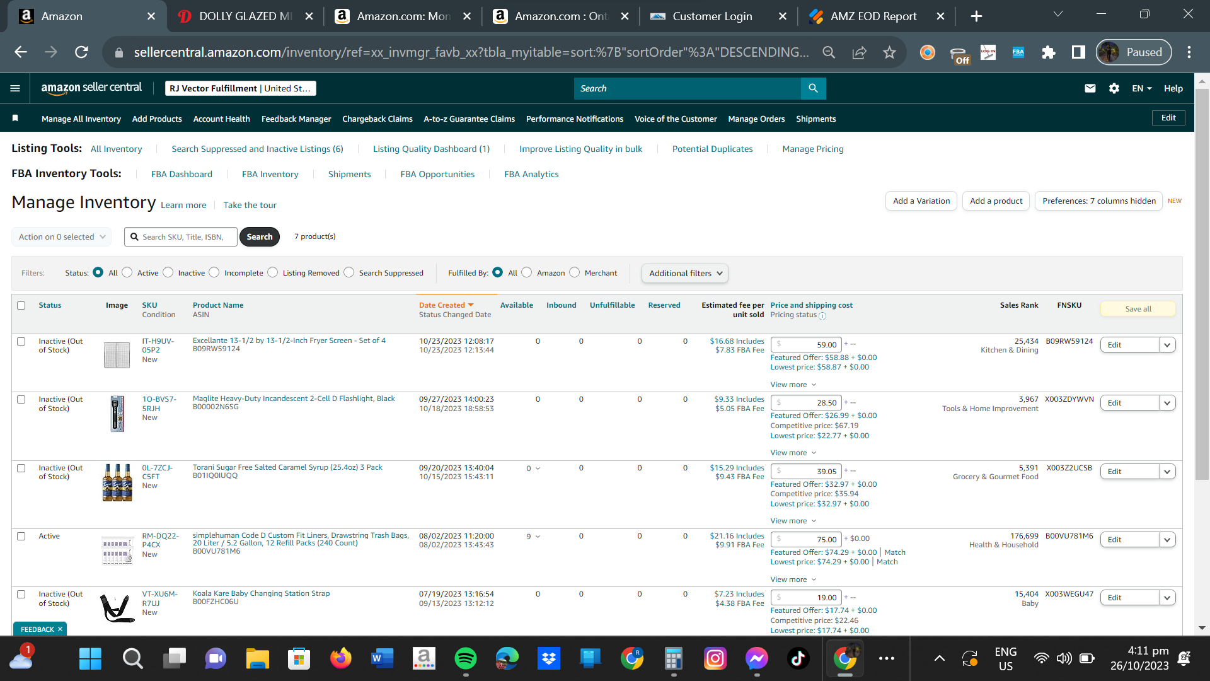Open Dropbox from the taskbar
The width and height of the screenshot is (1210, 681).
pos(549,658)
